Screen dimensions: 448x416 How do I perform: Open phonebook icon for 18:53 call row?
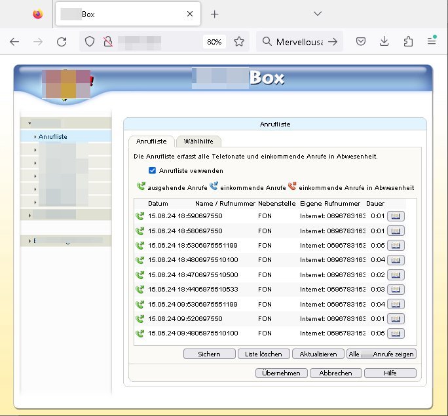point(396,246)
